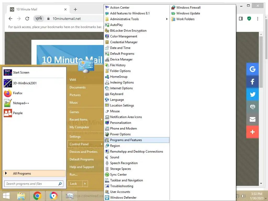Click the Search programs and files field
This screenshot has width=268, height=201.
(x=34, y=184)
